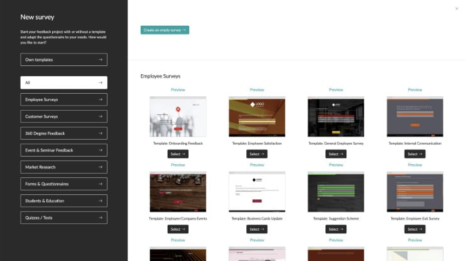
Task: Click the Employee/Company Events thumbnail
Action: pos(178,192)
